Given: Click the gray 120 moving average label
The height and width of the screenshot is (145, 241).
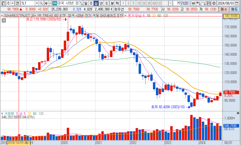Looking at the screenshot, I should click(165, 16).
